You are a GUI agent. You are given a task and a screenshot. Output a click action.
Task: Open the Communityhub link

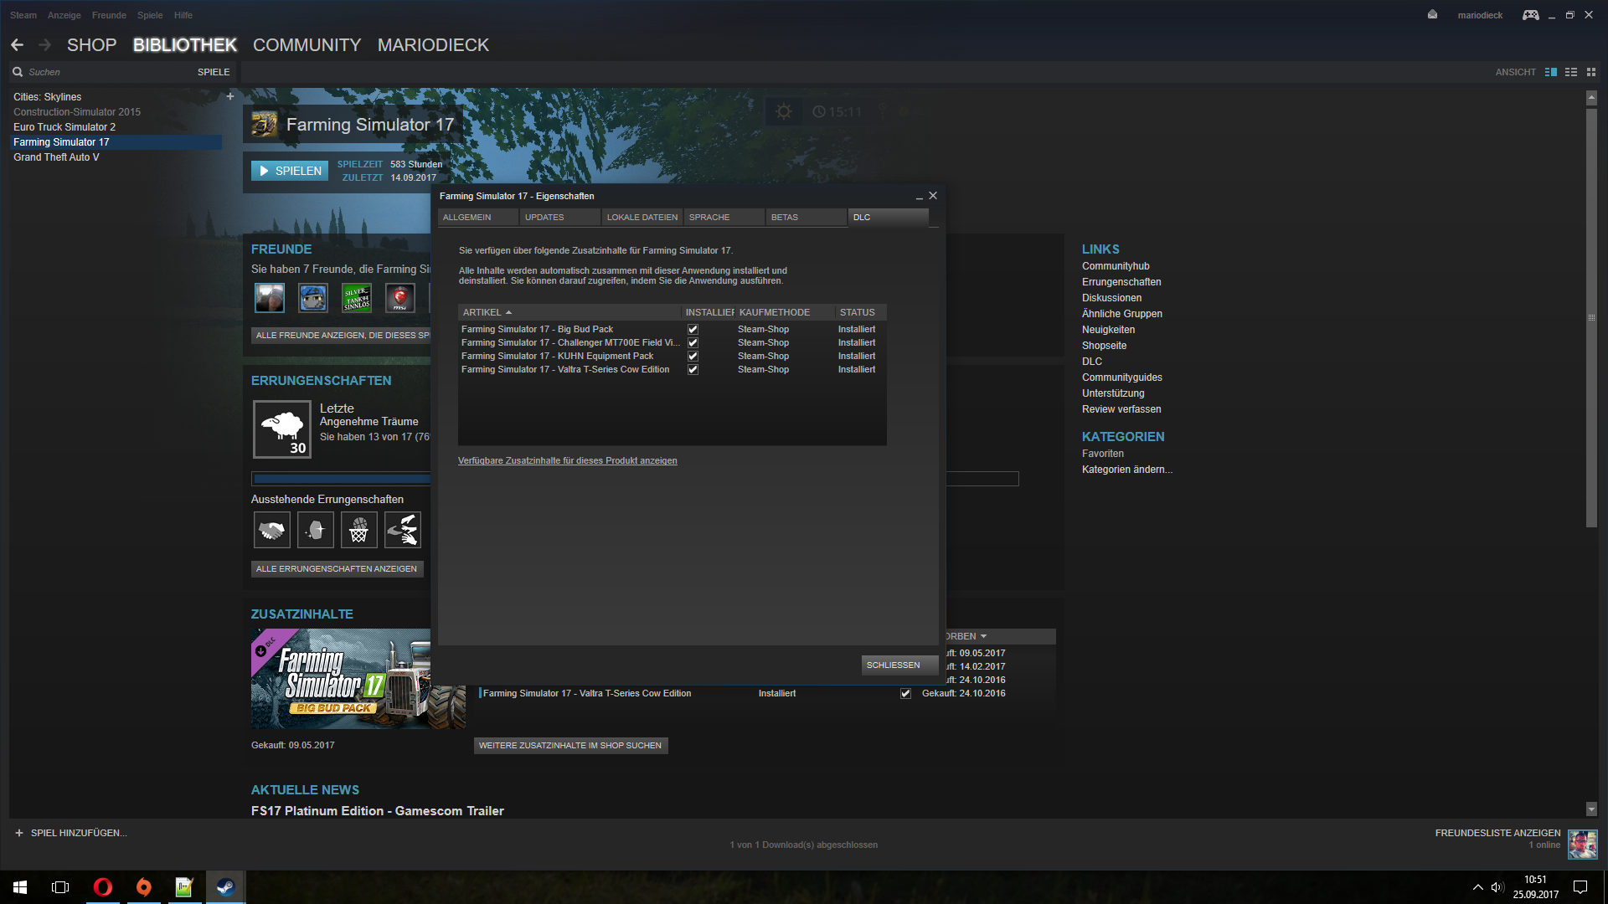coord(1116,266)
